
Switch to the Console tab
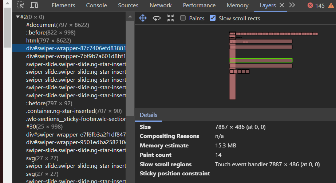click(96, 5)
